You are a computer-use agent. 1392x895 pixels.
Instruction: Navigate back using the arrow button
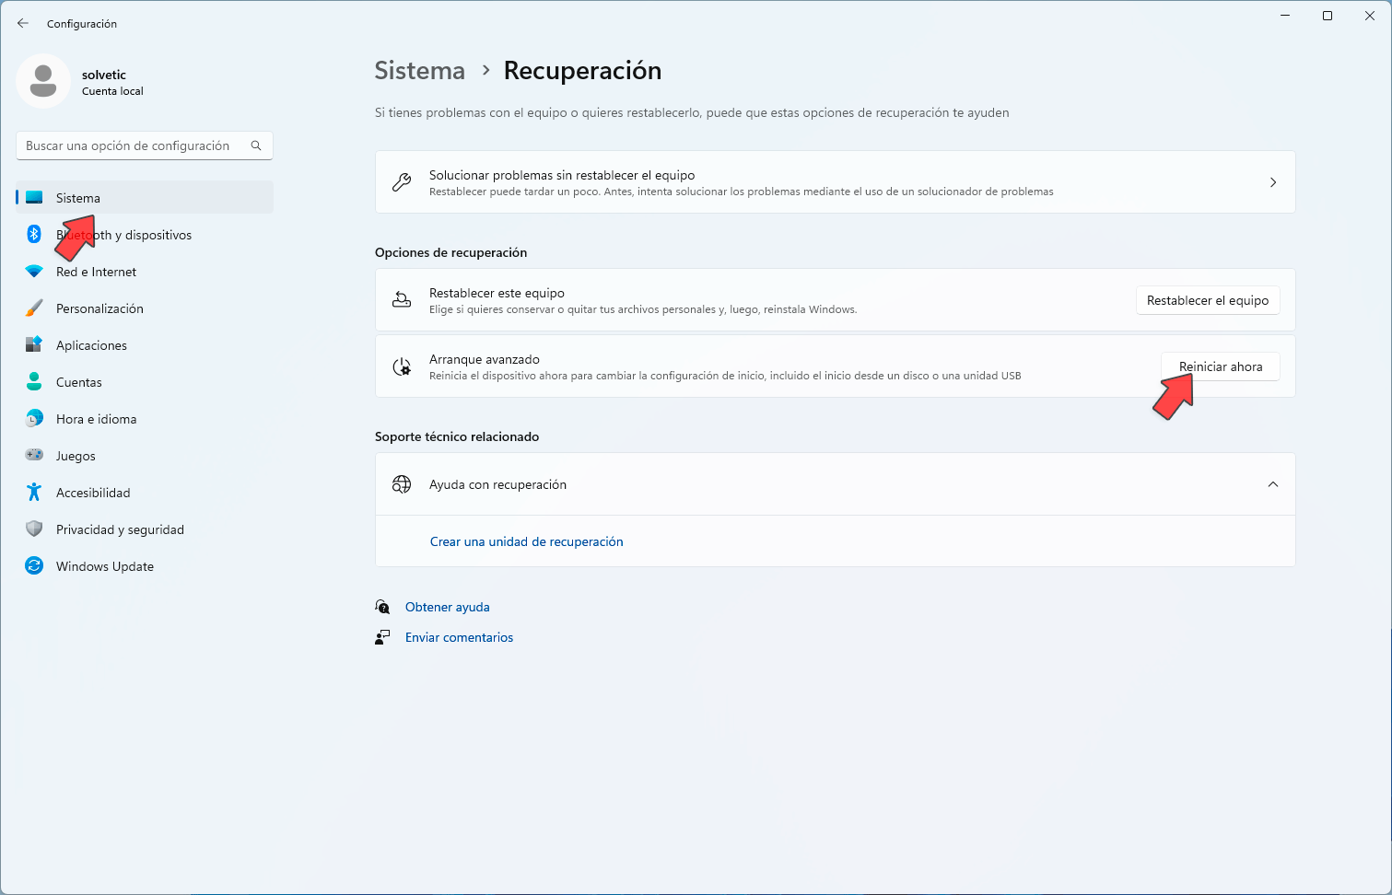coord(22,23)
